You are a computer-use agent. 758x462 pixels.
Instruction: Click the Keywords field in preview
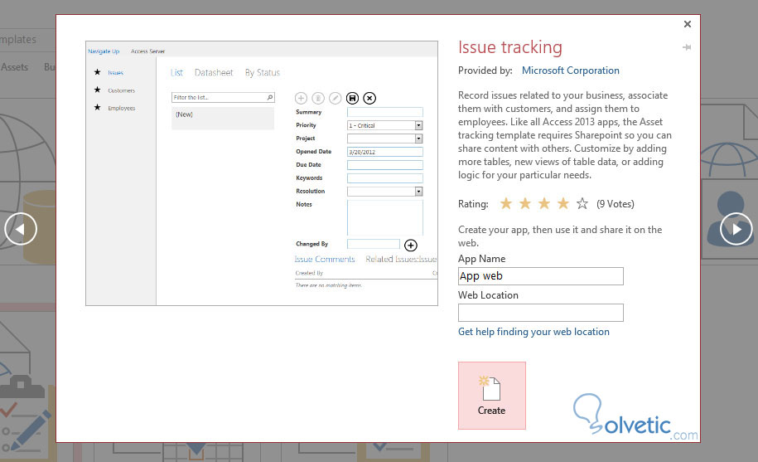[385, 178]
